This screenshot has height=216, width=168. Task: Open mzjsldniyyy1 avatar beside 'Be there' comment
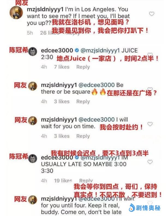(x=33, y=86)
